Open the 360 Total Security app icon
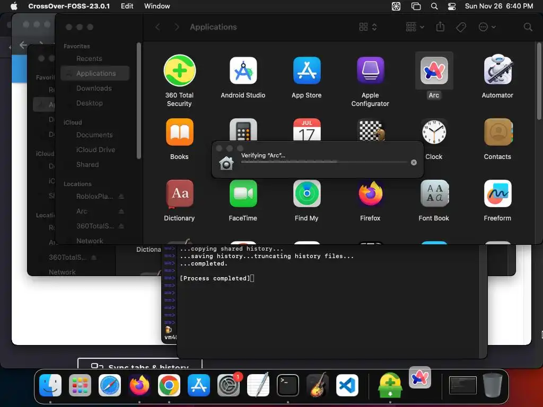The height and width of the screenshot is (407, 543). point(179,70)
